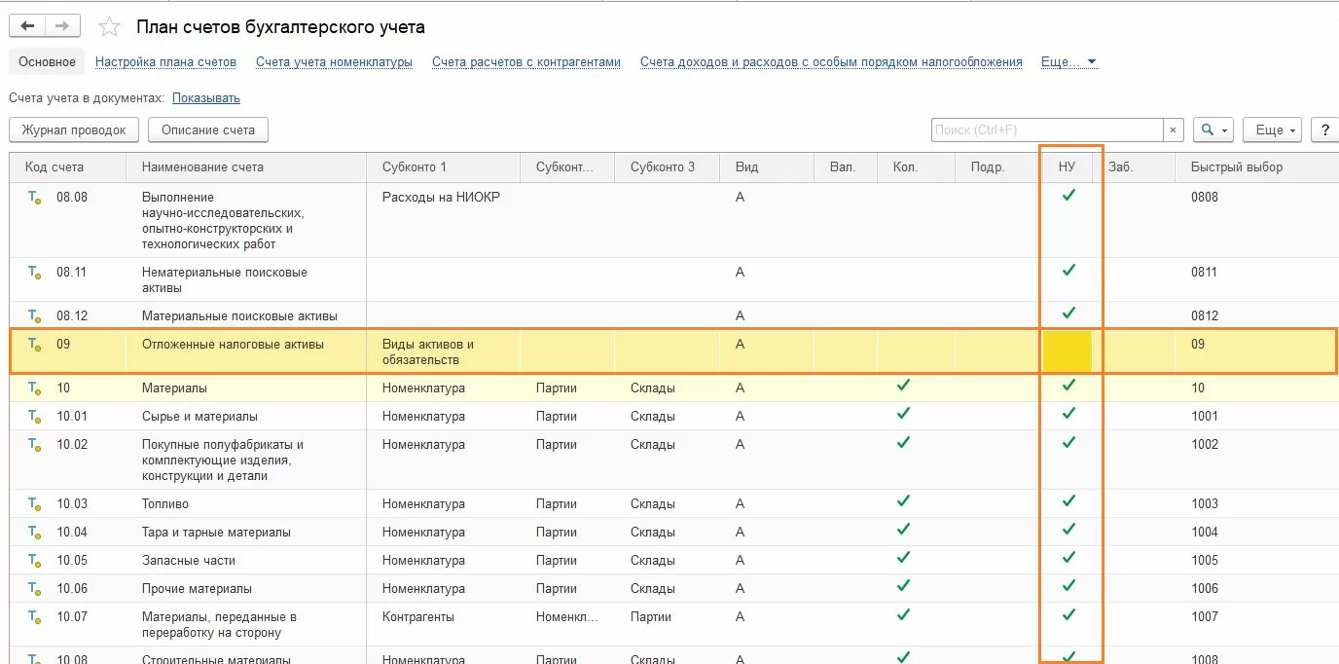Click the Журнал проводок button
The image size is (1339, 664).
coord(74,129)
